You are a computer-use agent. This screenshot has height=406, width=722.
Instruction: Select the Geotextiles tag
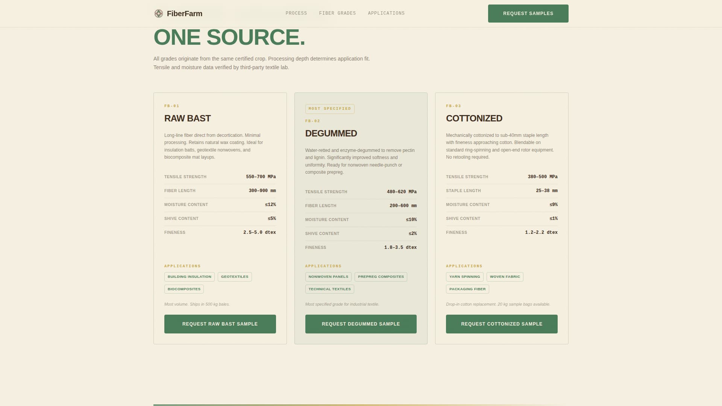[x=234, y=277]
